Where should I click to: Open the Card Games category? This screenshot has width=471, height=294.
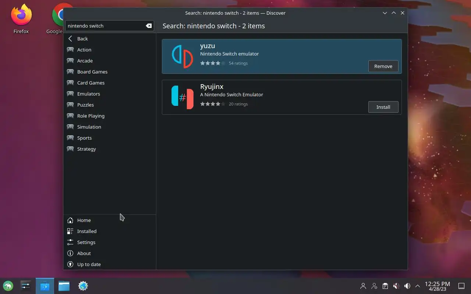click(110, 83)
